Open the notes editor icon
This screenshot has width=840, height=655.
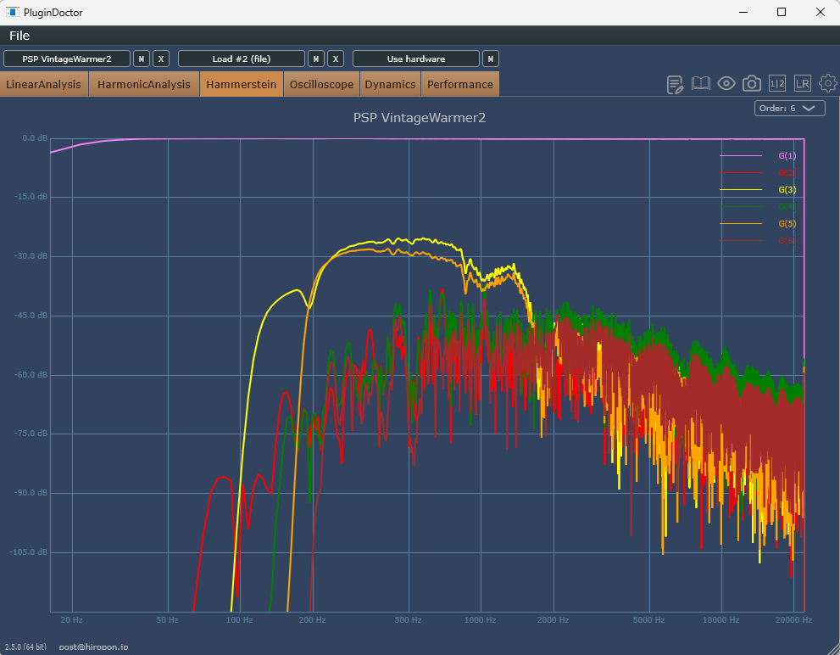click(x=676, y=84)
